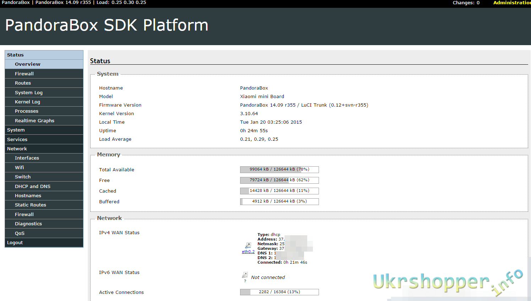This screenshot has height=301, width=531.
Task: Open the eth0.2 interface link
Action: coord(248,252)
